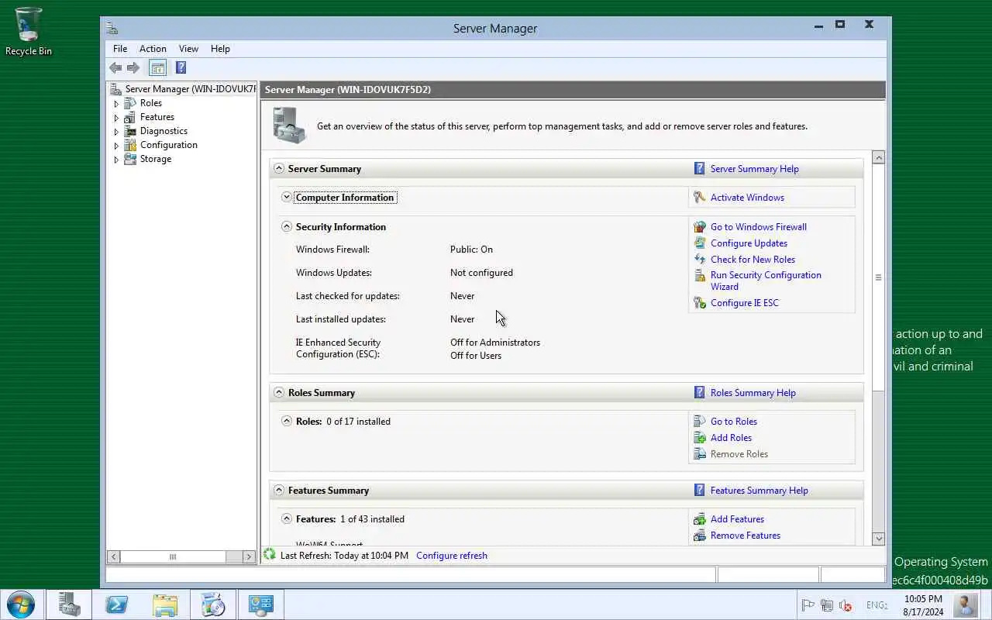
Task: Toggle the show/hide console tree toolbar icon
Action: (x=157, y=67)
